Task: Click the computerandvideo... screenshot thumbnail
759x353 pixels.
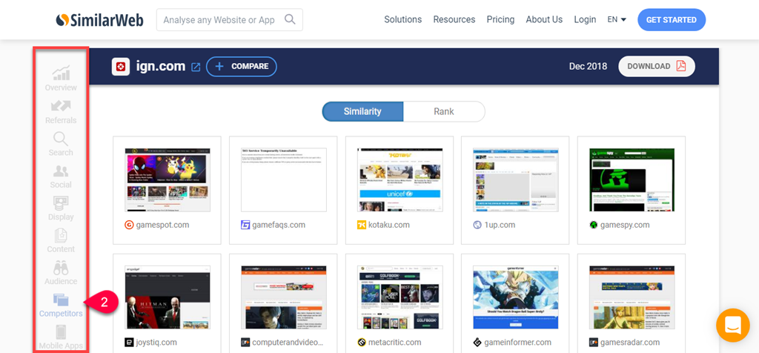Action: [284, 297]
